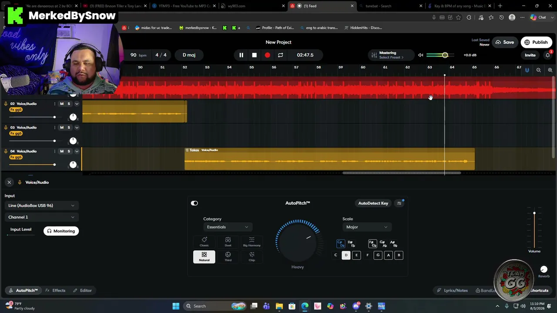Stop playback with the stop button
Image resolution: width=557 pixels, height=313 pixels.
click(x=255, y=55)
